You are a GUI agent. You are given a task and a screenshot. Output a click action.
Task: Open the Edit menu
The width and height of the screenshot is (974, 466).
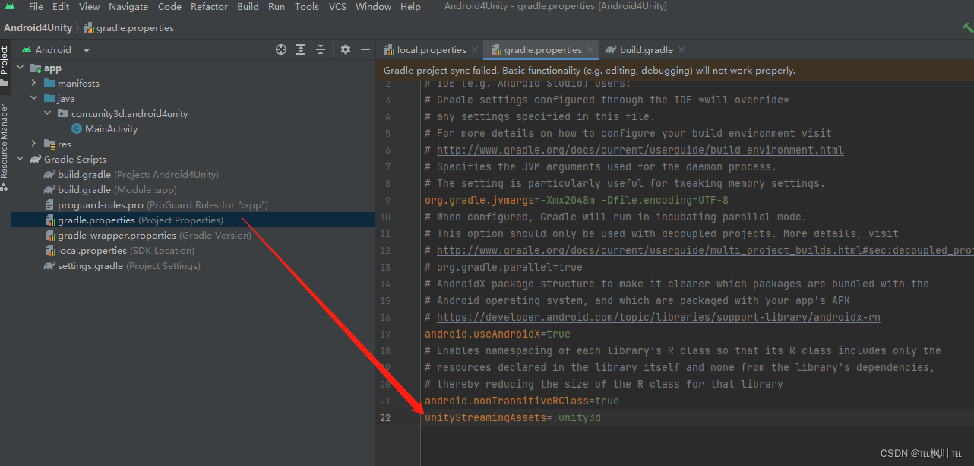pos(61,7)
